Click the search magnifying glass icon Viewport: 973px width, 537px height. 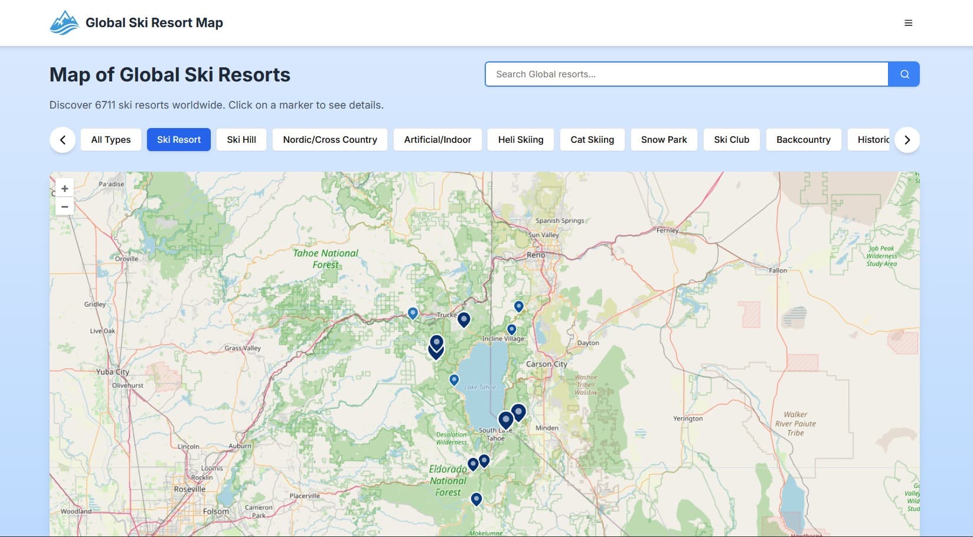pos(903,74)
